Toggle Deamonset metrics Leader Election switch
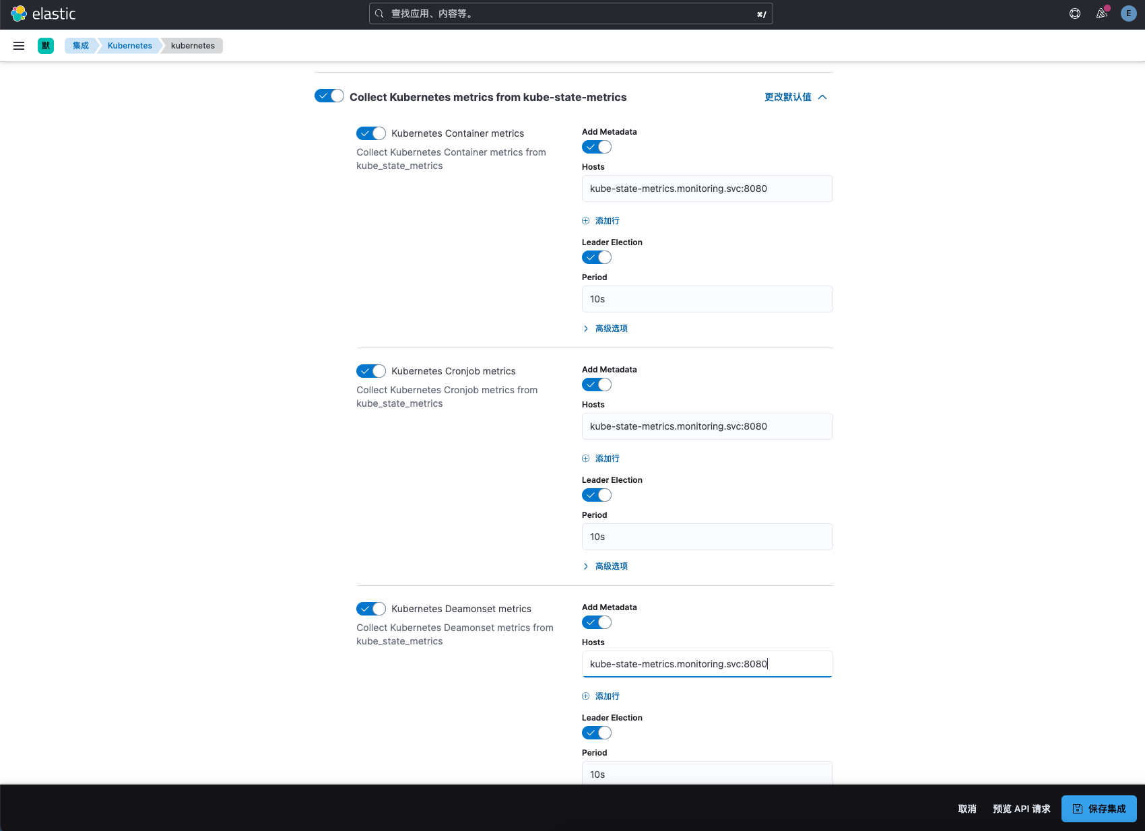The height and width of the screenshot is (831, 1145). coord(597,733)
